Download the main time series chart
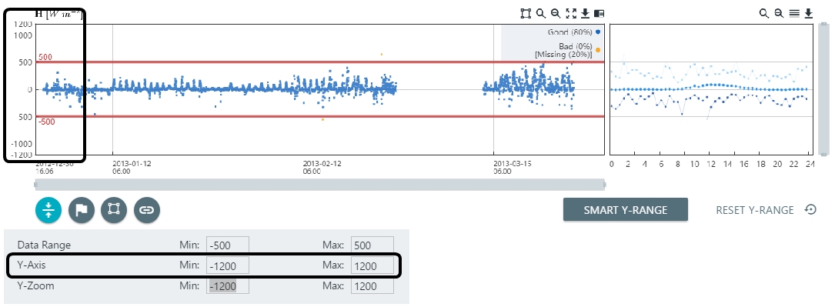The height and width of the screenshot is (307, 835). (x=585, y=14)
